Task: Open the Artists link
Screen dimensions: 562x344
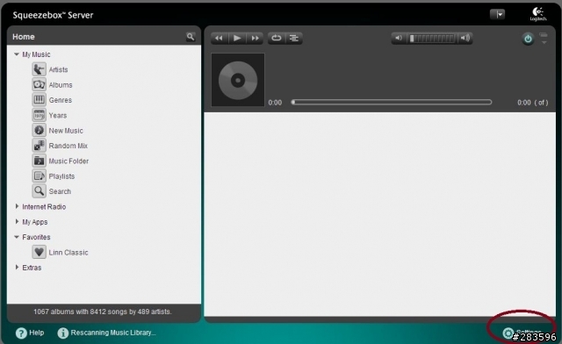Action: tap(58, 69)
